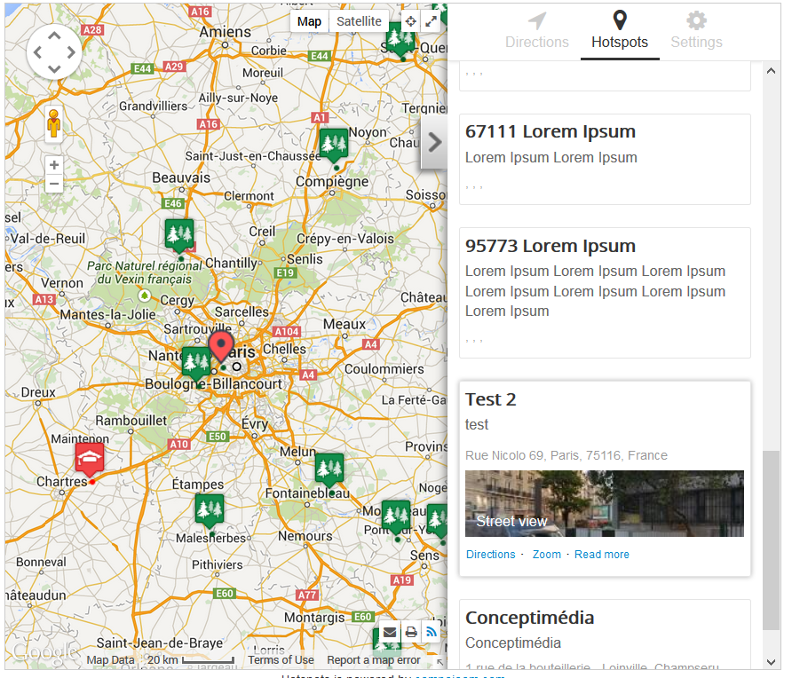792x678 pixels.
Task: Open the Street view thumbnail image
Action: point(604,503)
